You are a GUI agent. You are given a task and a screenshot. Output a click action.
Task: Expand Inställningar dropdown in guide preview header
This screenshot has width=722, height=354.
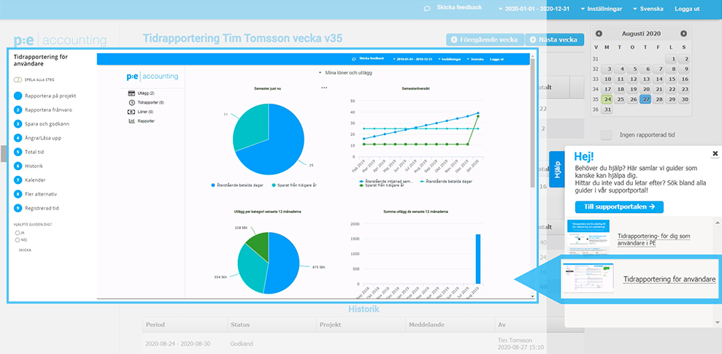[450, 59]
